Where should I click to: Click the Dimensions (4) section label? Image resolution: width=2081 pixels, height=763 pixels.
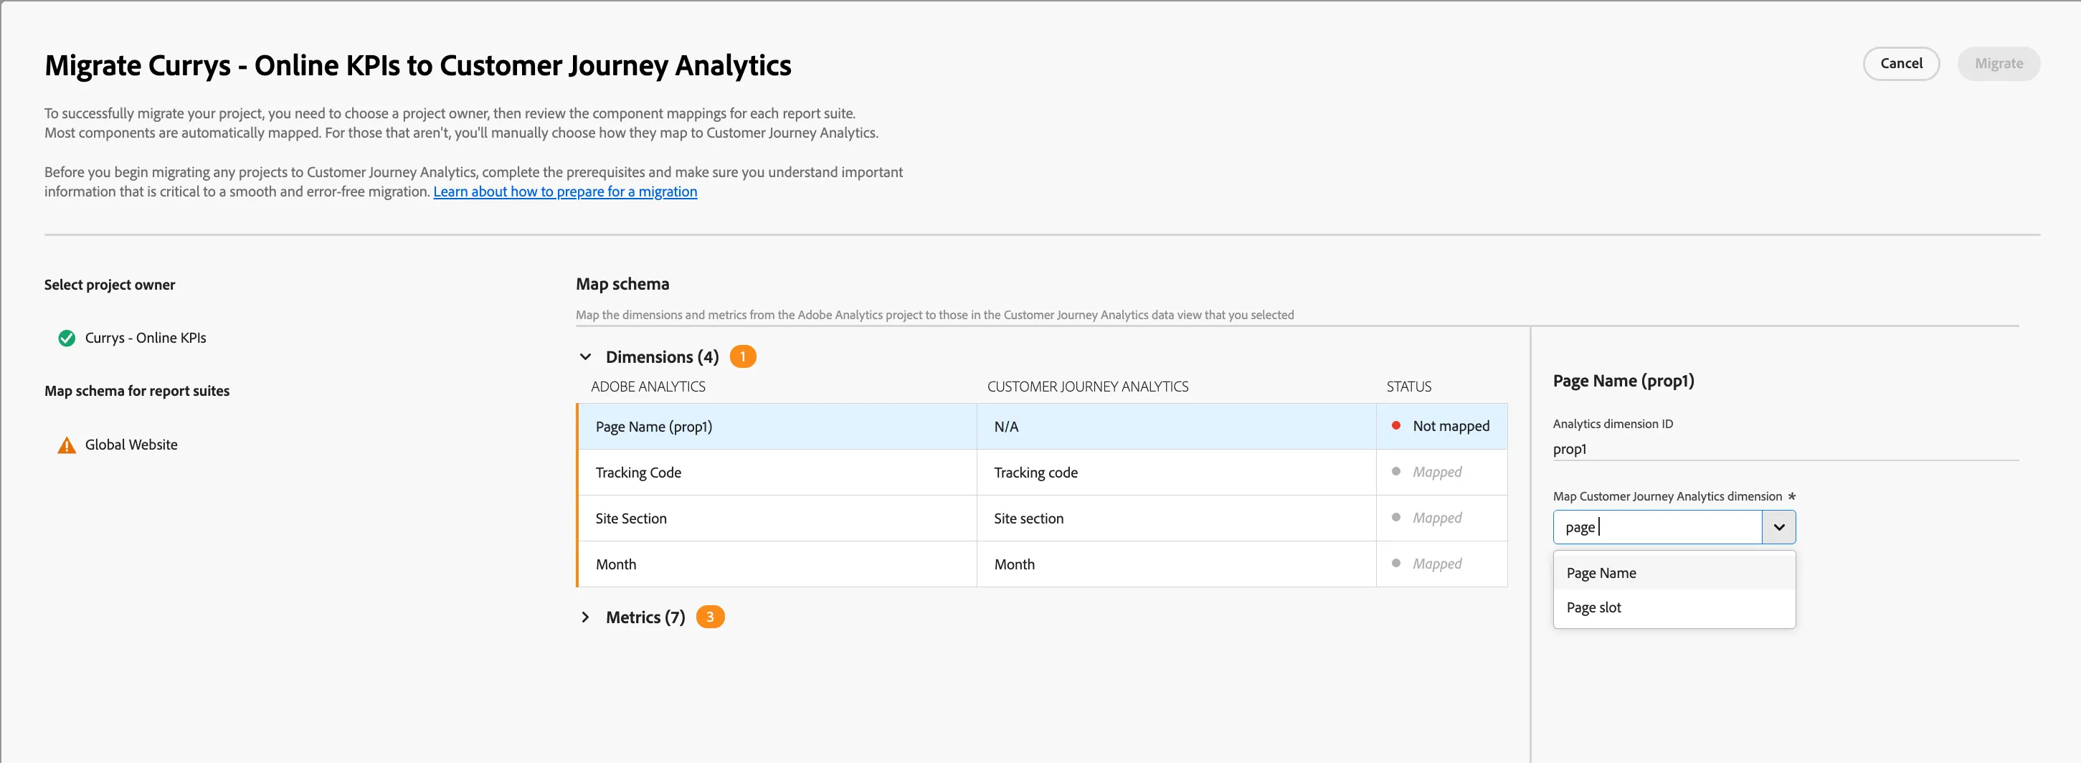coord(662,356)
